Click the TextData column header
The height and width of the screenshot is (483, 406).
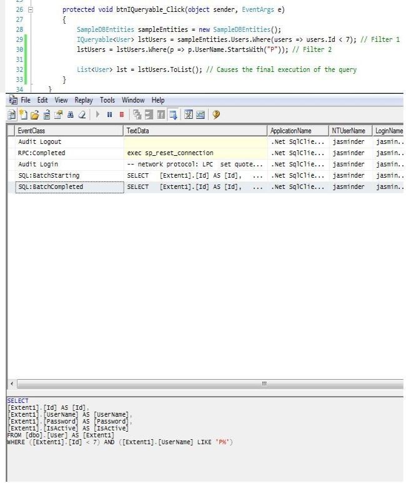click(x=196, y=131)
